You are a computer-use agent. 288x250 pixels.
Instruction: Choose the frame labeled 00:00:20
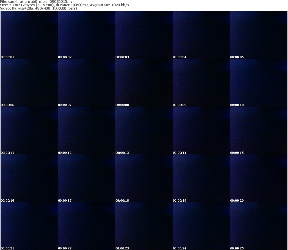pyautogui.click(x=259, y=178)
